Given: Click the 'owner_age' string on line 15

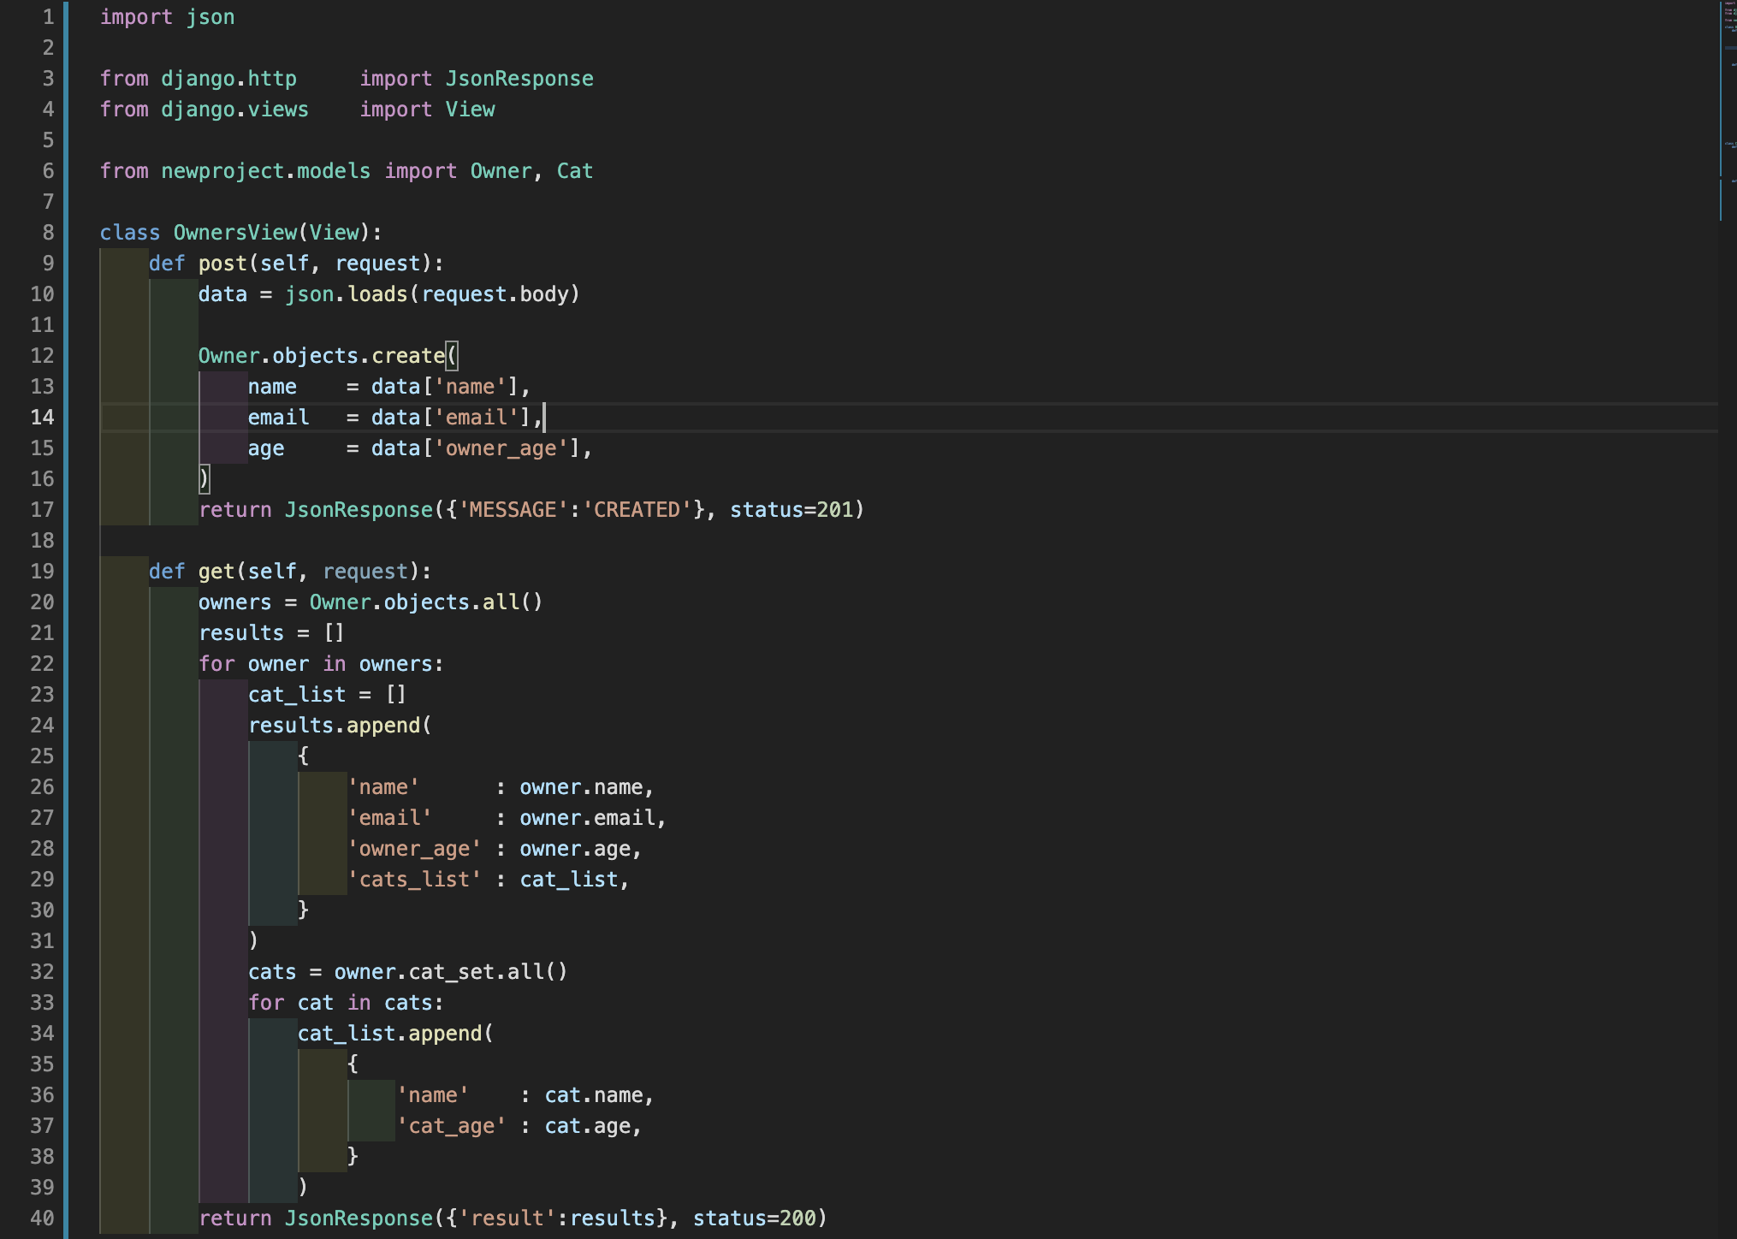Looking at the screenshot, I should (501, 448).
